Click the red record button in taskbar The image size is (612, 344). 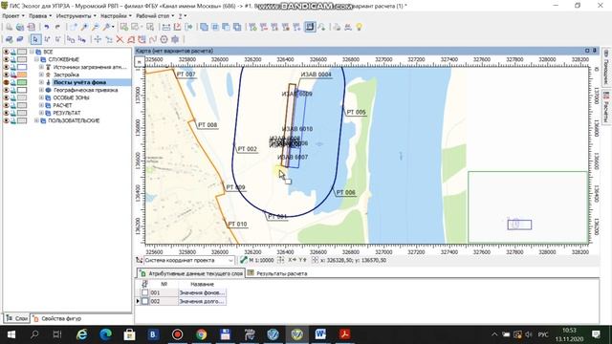177,334
